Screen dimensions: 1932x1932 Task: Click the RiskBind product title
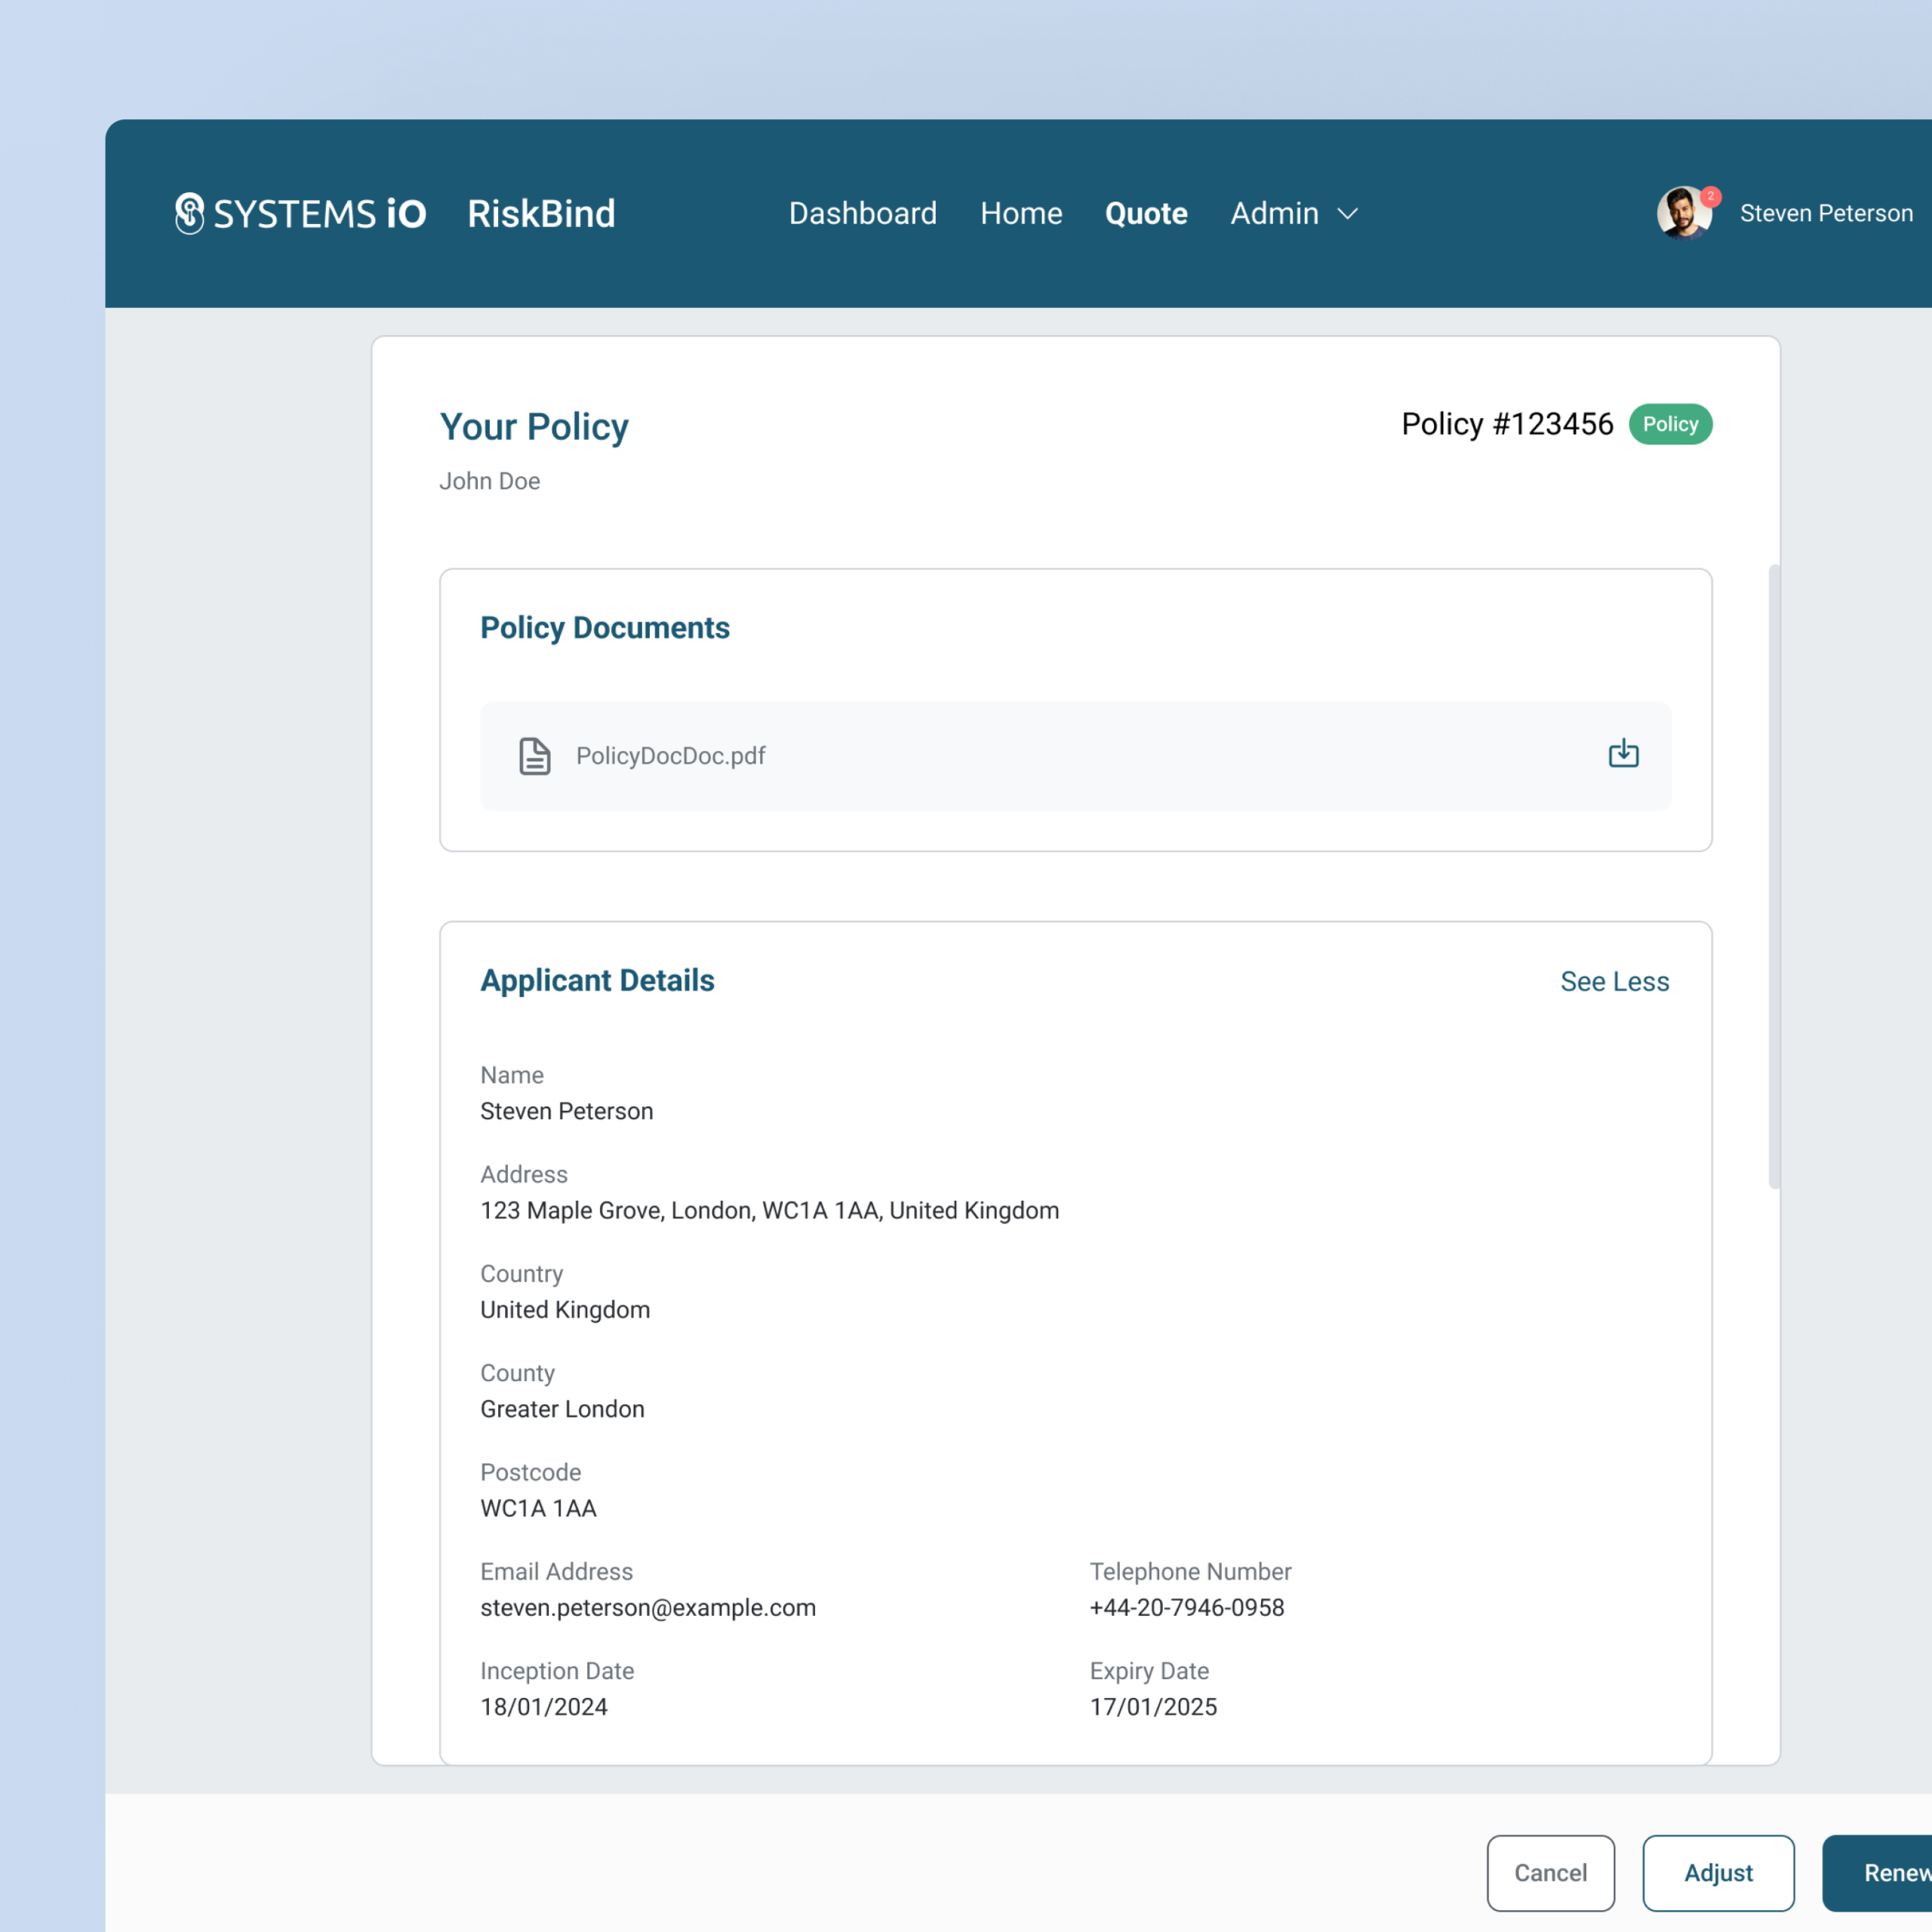[541, 213]
